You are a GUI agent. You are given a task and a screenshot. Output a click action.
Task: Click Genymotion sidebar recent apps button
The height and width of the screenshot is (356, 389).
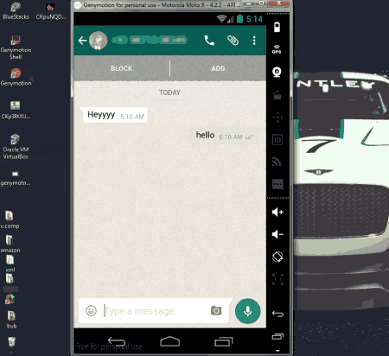[x=277, y=336]
